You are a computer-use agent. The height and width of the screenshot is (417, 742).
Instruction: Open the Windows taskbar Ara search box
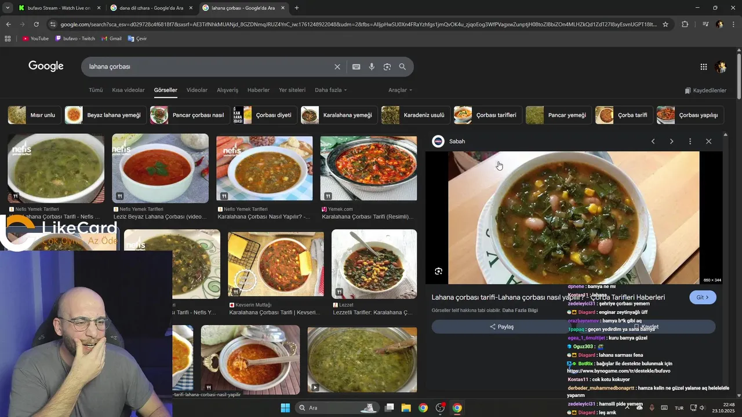click(x=336, y=408)
